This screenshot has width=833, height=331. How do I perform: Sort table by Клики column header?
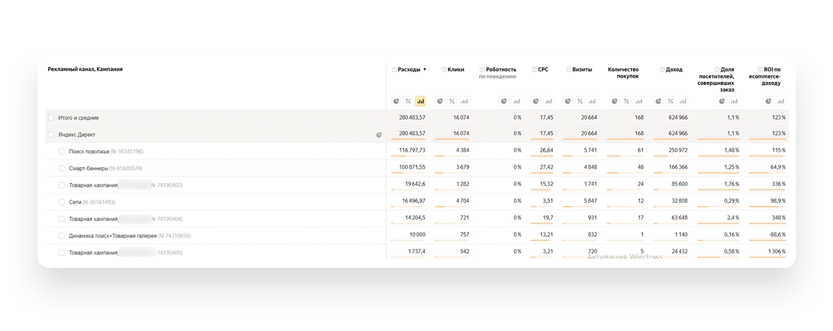click(x=456, y=70)
